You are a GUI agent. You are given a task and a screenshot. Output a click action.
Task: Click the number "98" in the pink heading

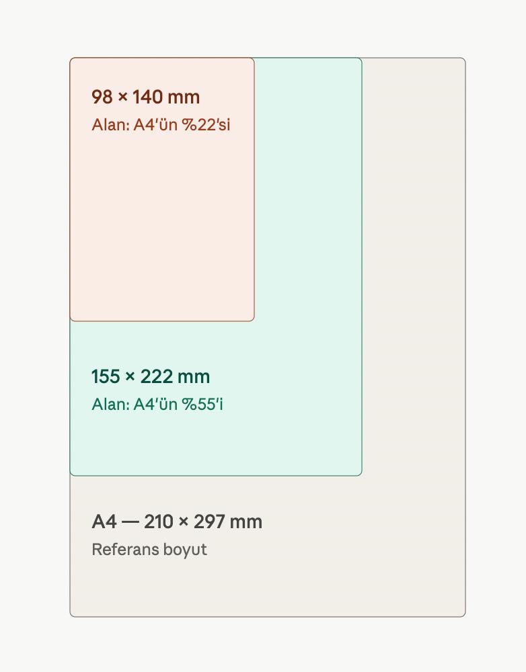pos(102,97)
